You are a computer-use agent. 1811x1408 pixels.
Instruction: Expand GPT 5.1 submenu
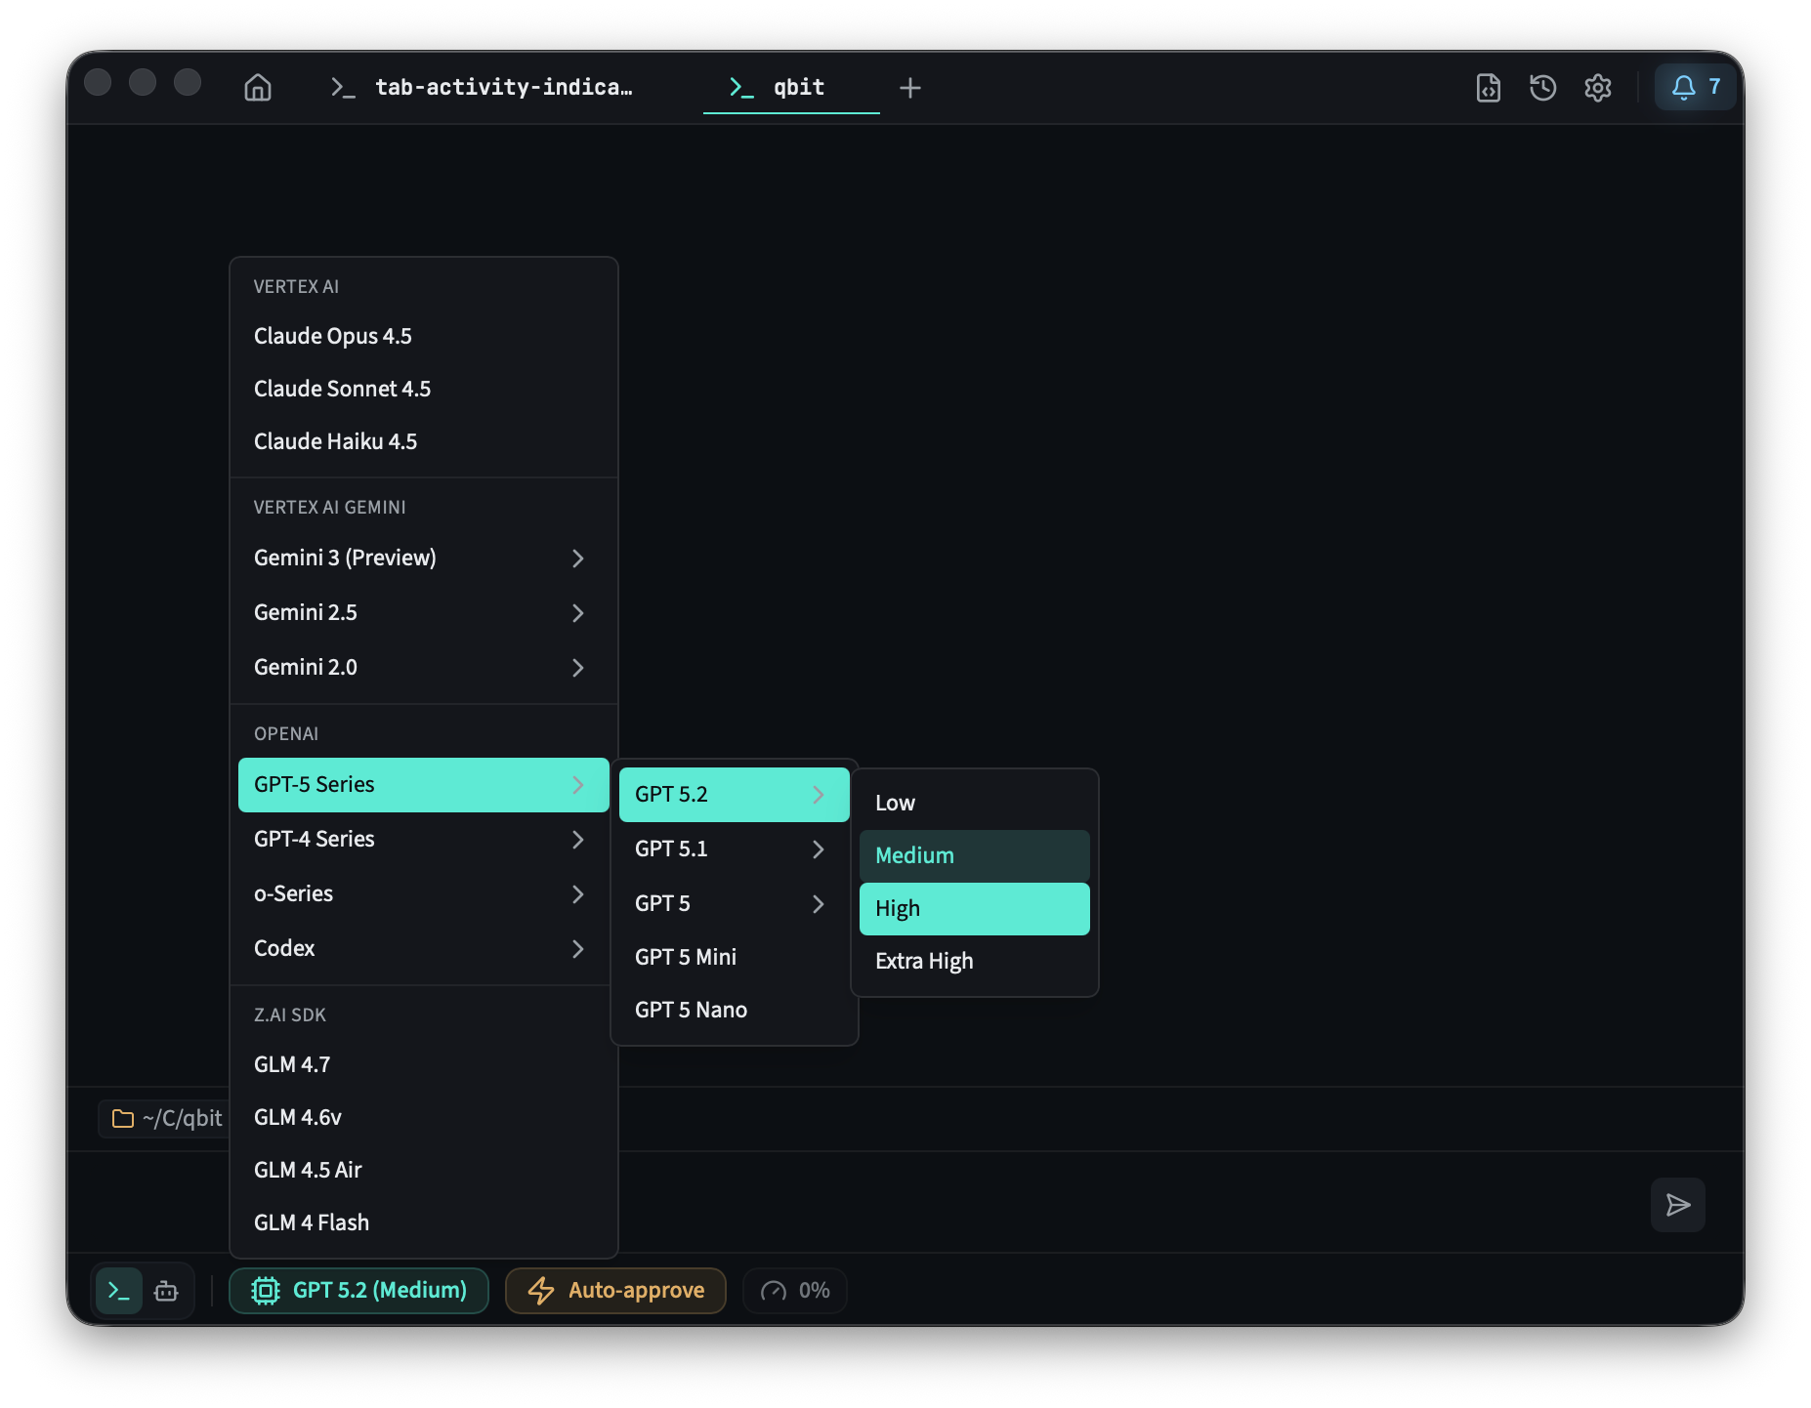[735, 849]
